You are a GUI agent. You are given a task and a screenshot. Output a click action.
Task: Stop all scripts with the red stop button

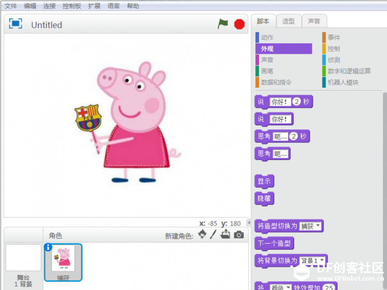tap(239, 24)
